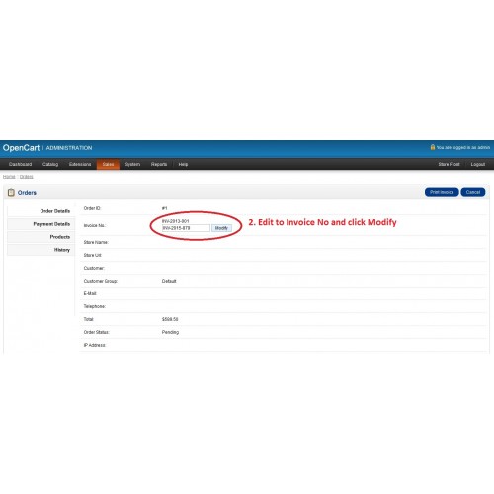This screenshot has width=494, height=494.
Task: Click the Orders breadcrumb link
Action: tap(27, 177)
